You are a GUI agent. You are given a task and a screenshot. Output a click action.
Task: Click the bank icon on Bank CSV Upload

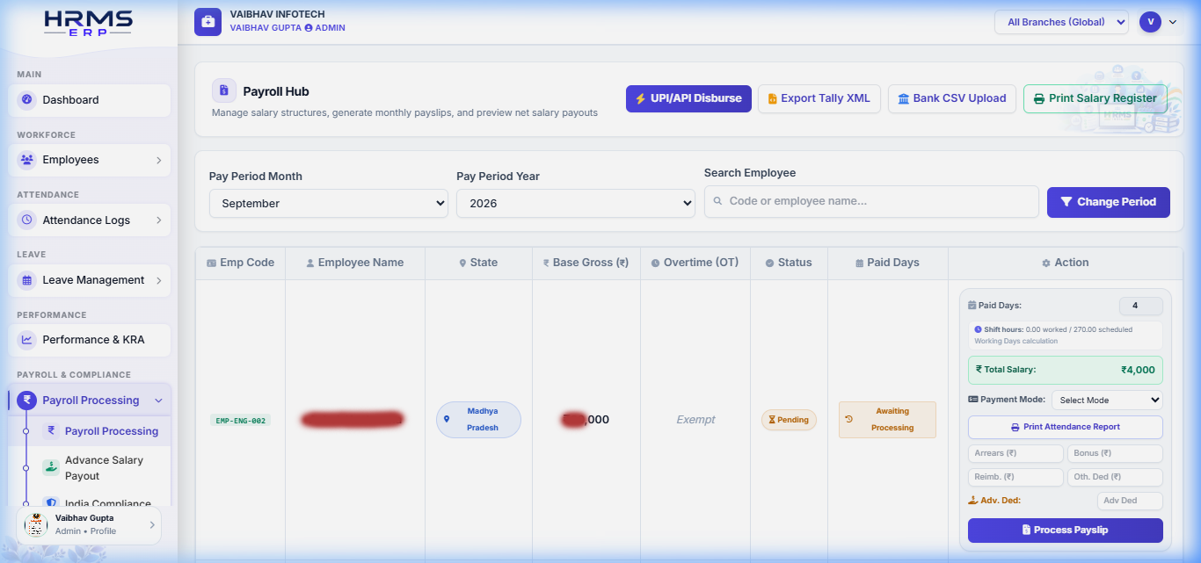coord(903,98)
